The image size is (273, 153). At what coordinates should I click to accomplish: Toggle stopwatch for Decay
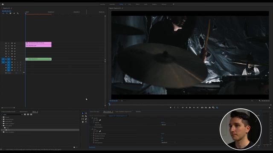pos(93,140)
